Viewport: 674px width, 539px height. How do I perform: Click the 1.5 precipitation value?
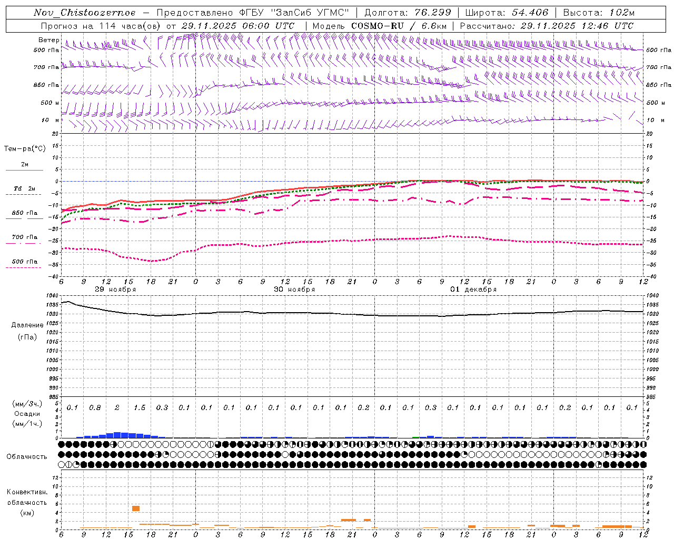tap(140, 407)
